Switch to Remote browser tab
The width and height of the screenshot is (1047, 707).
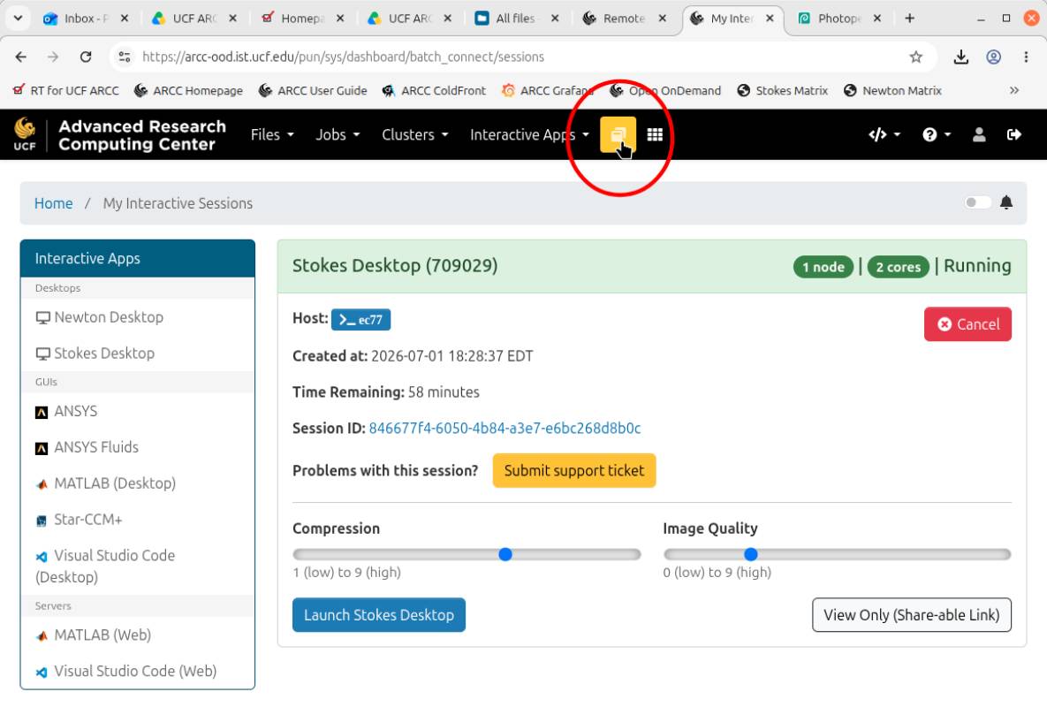click(624, 18)
